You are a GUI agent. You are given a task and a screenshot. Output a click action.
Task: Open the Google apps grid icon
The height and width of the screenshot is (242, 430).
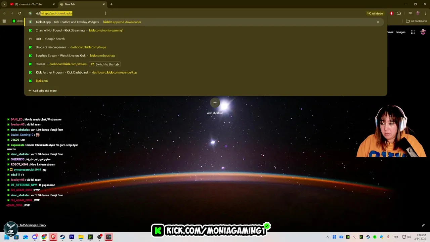coord(413,32)
